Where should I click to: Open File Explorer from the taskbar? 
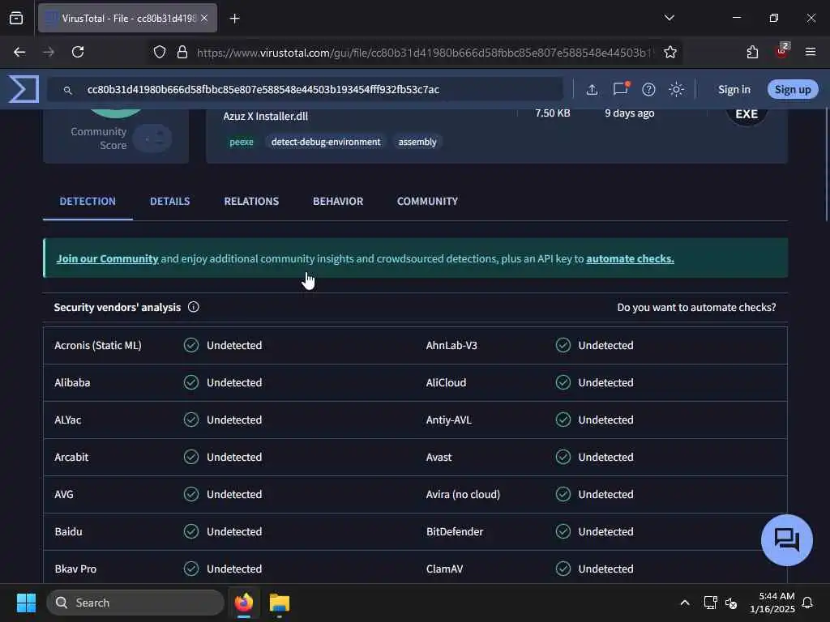tap(280, 603)
